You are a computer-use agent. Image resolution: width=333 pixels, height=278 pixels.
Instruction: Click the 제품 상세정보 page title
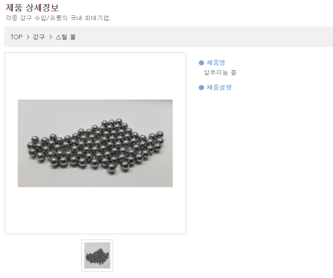click(32, 8)
